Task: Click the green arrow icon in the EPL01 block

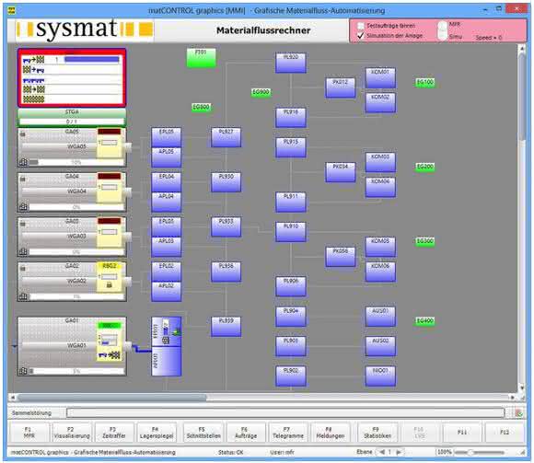Action: (x=177, y=332)
